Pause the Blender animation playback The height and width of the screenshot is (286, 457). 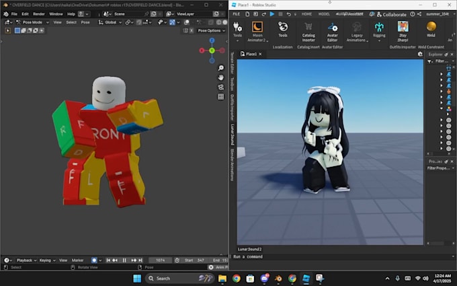pyautogui.click(x=124, y=260)
